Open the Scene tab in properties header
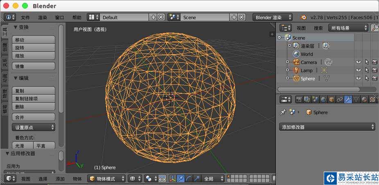 pyautogui.click(x=315, y=99)
